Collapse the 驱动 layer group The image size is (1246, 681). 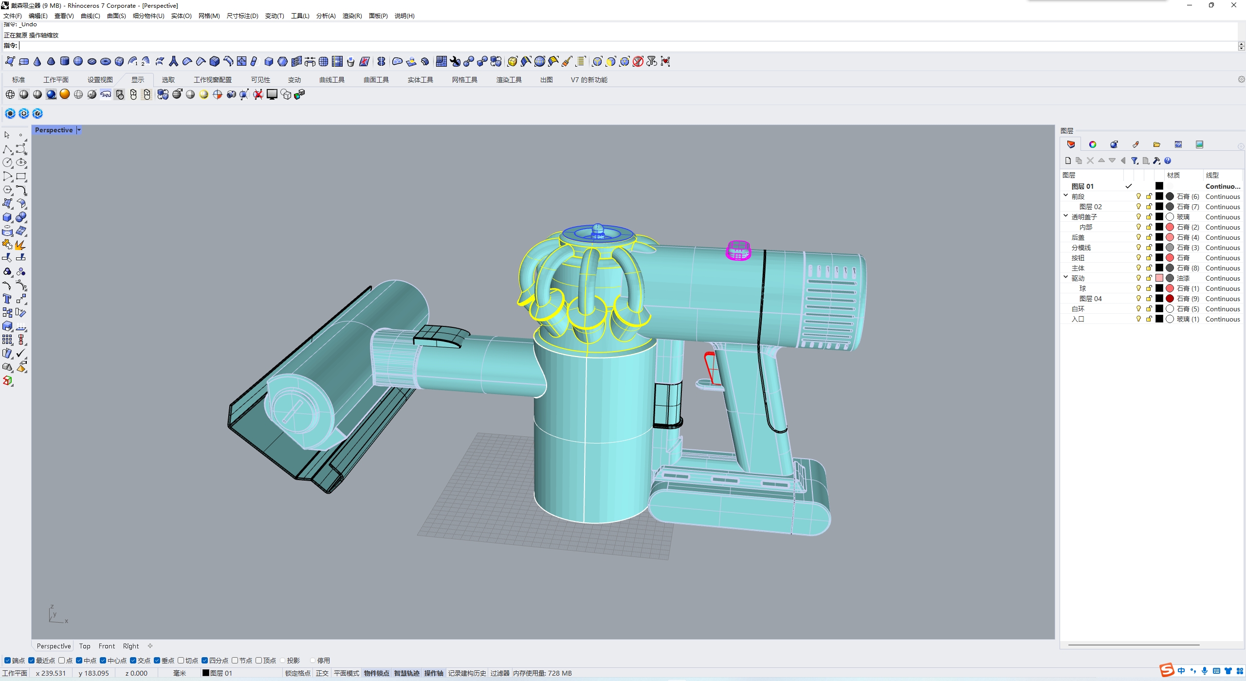click(1065, 277)
